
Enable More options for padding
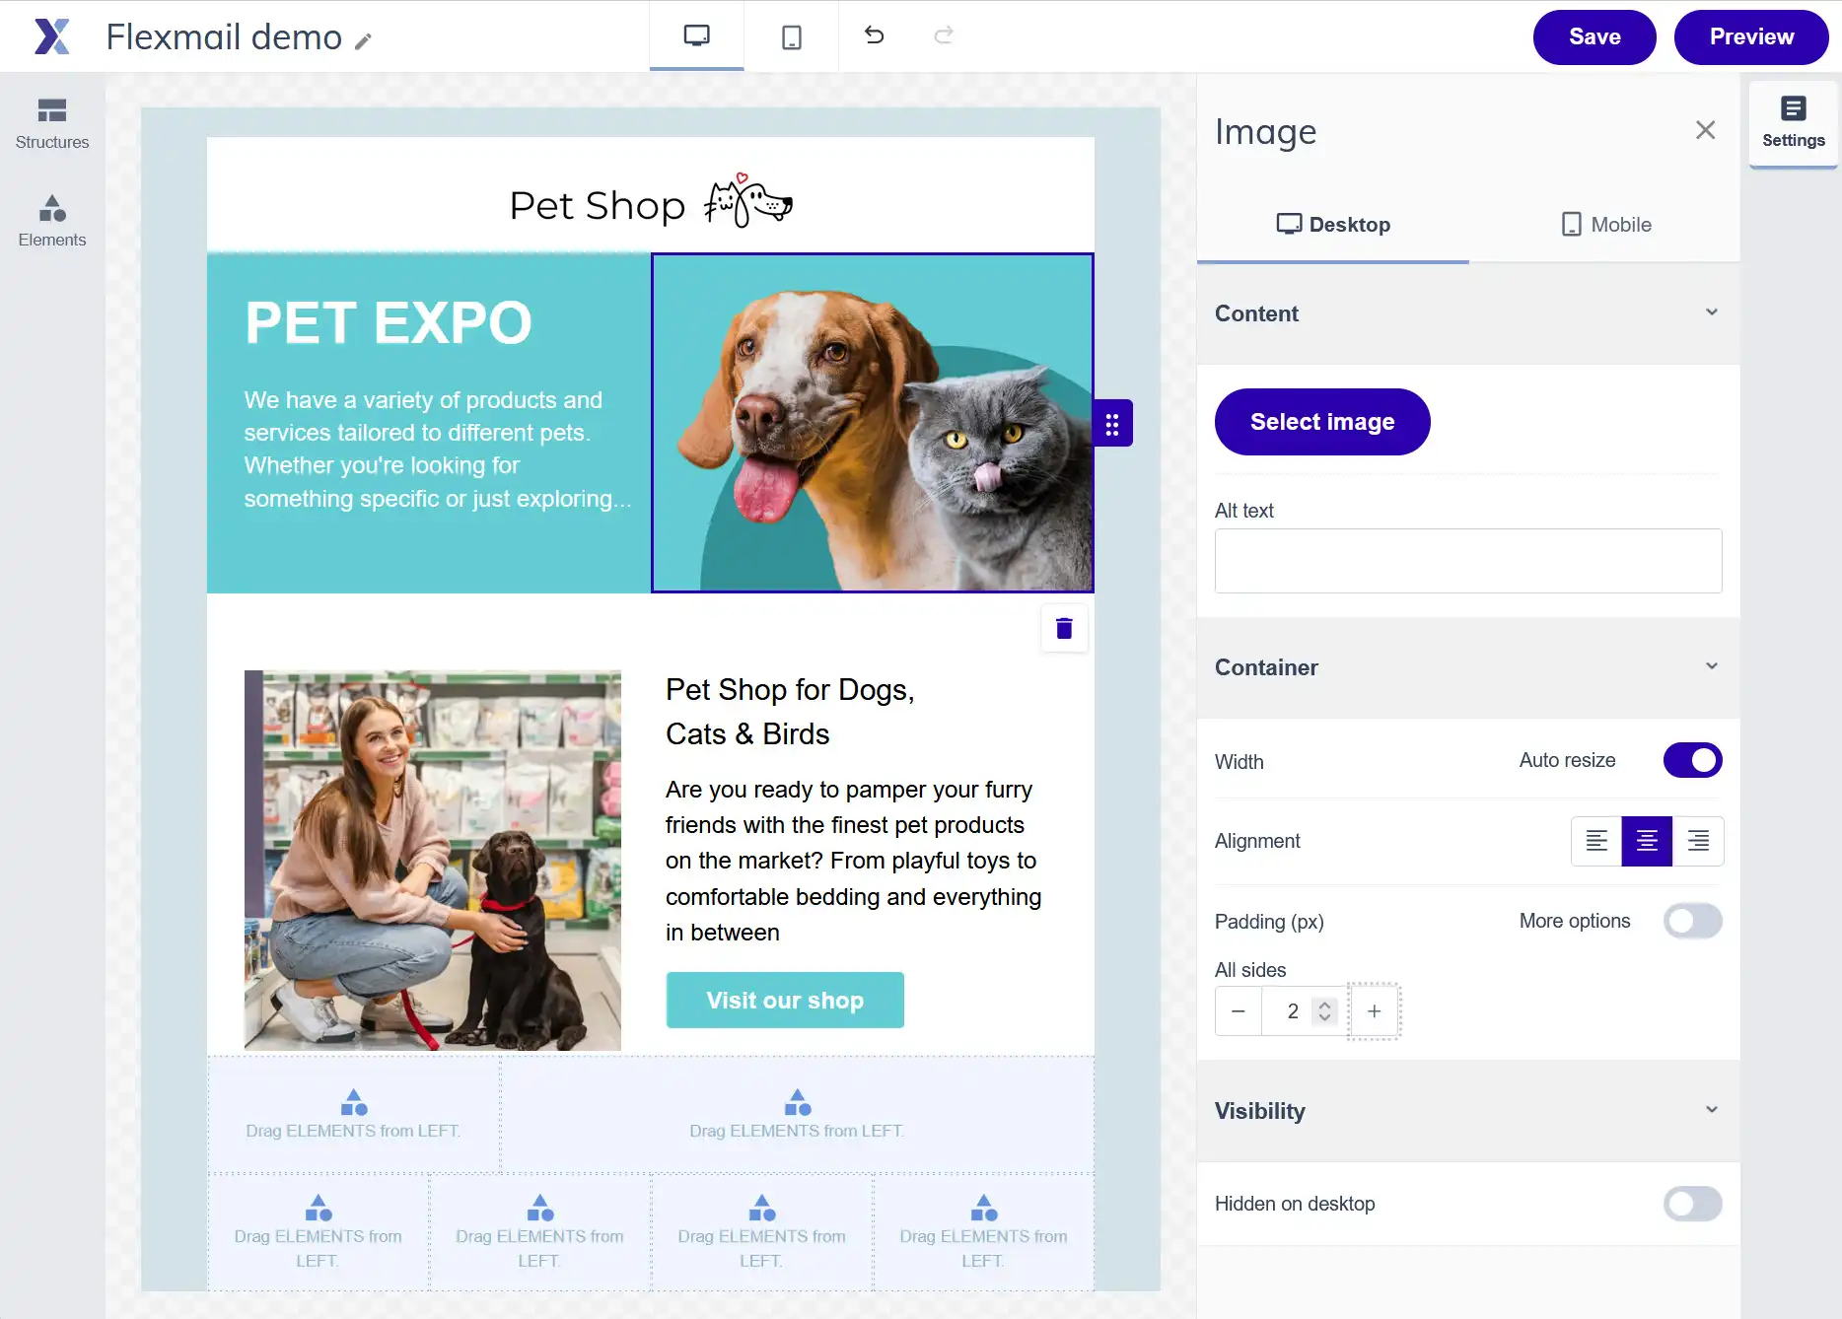1692,921
